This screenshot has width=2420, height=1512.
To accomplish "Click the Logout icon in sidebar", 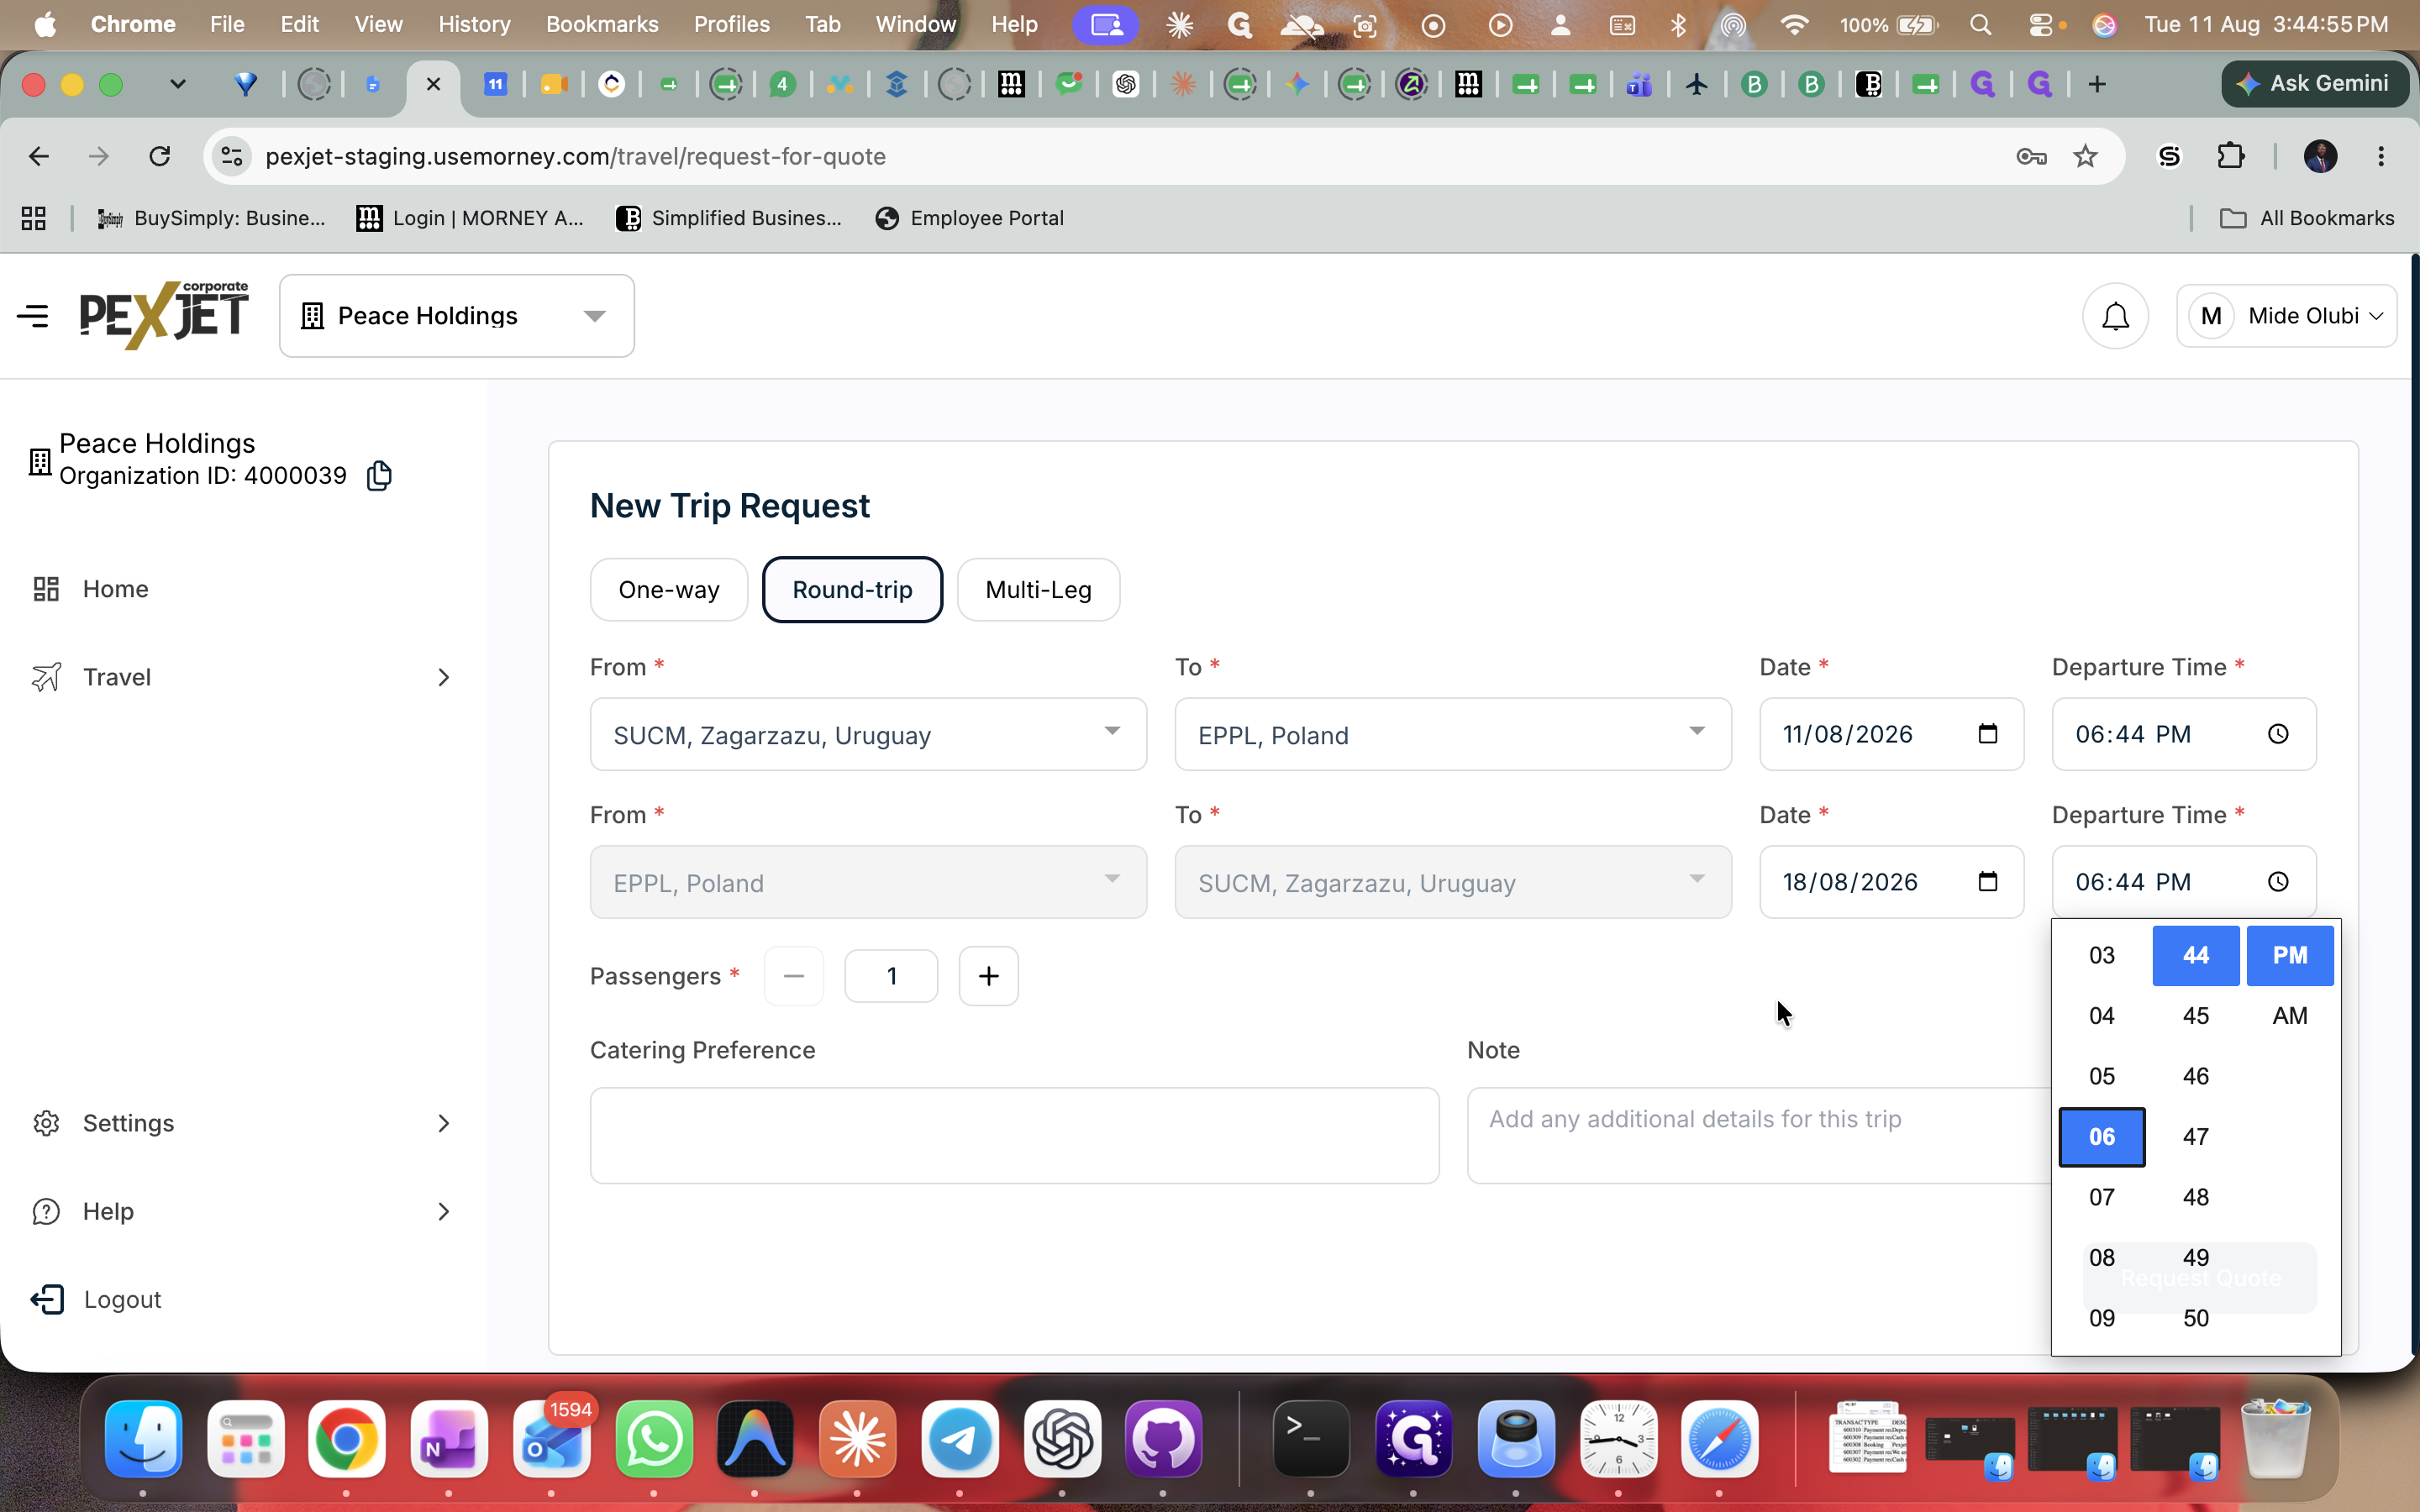I will point(47,1299).
